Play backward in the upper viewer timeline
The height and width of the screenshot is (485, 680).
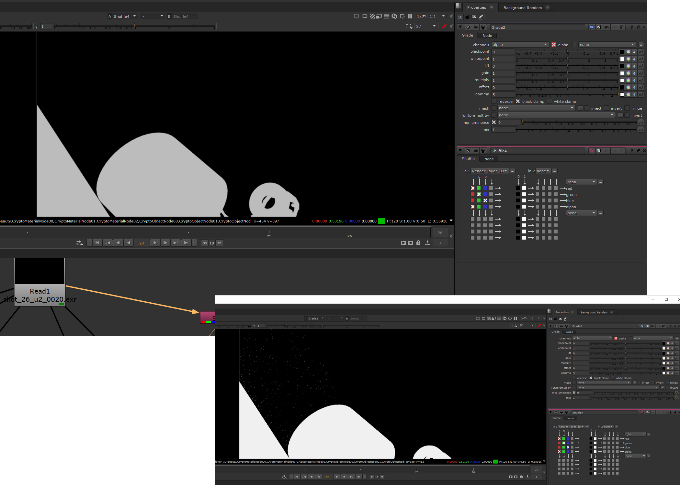[x=129, y=243]
